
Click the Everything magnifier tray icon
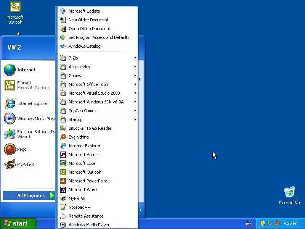[277, 223]
